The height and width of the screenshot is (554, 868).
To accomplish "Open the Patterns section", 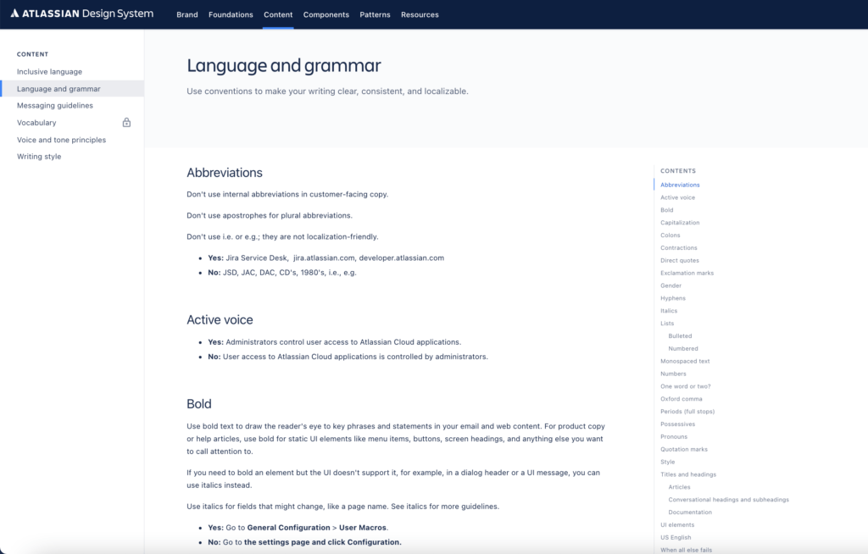I will [375, 14].
